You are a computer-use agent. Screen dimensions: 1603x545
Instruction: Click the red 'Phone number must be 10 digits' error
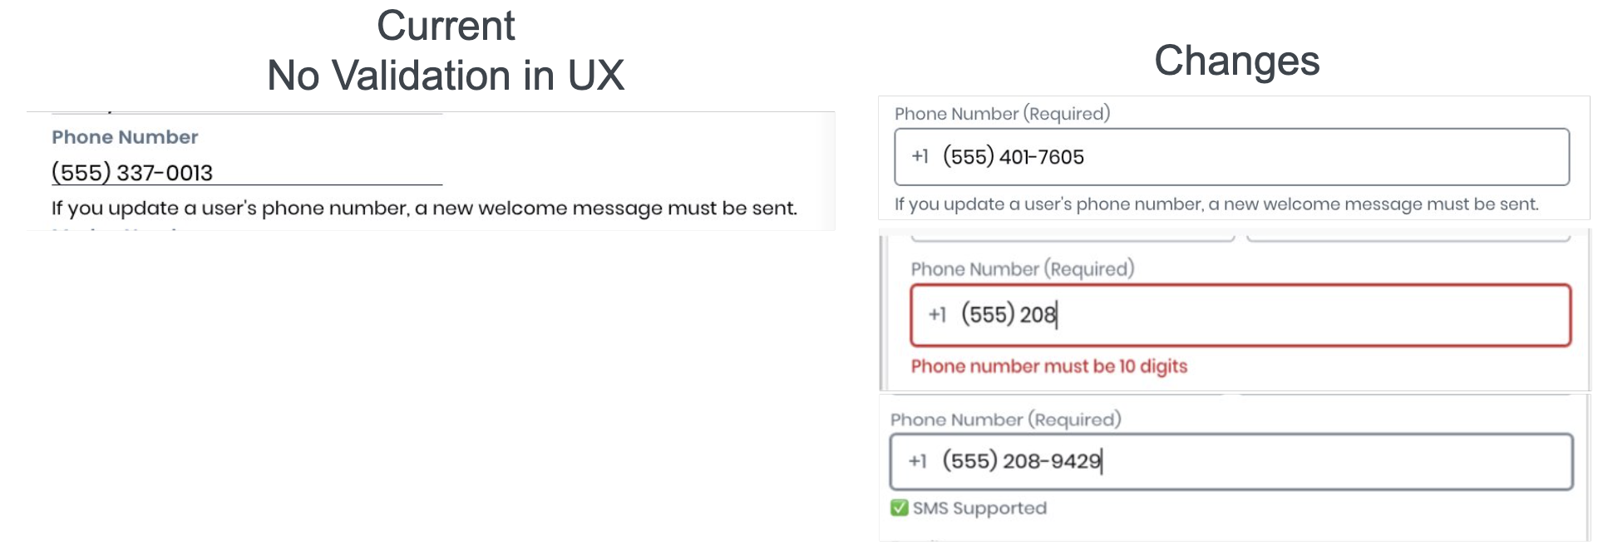tap(1048, 366)
